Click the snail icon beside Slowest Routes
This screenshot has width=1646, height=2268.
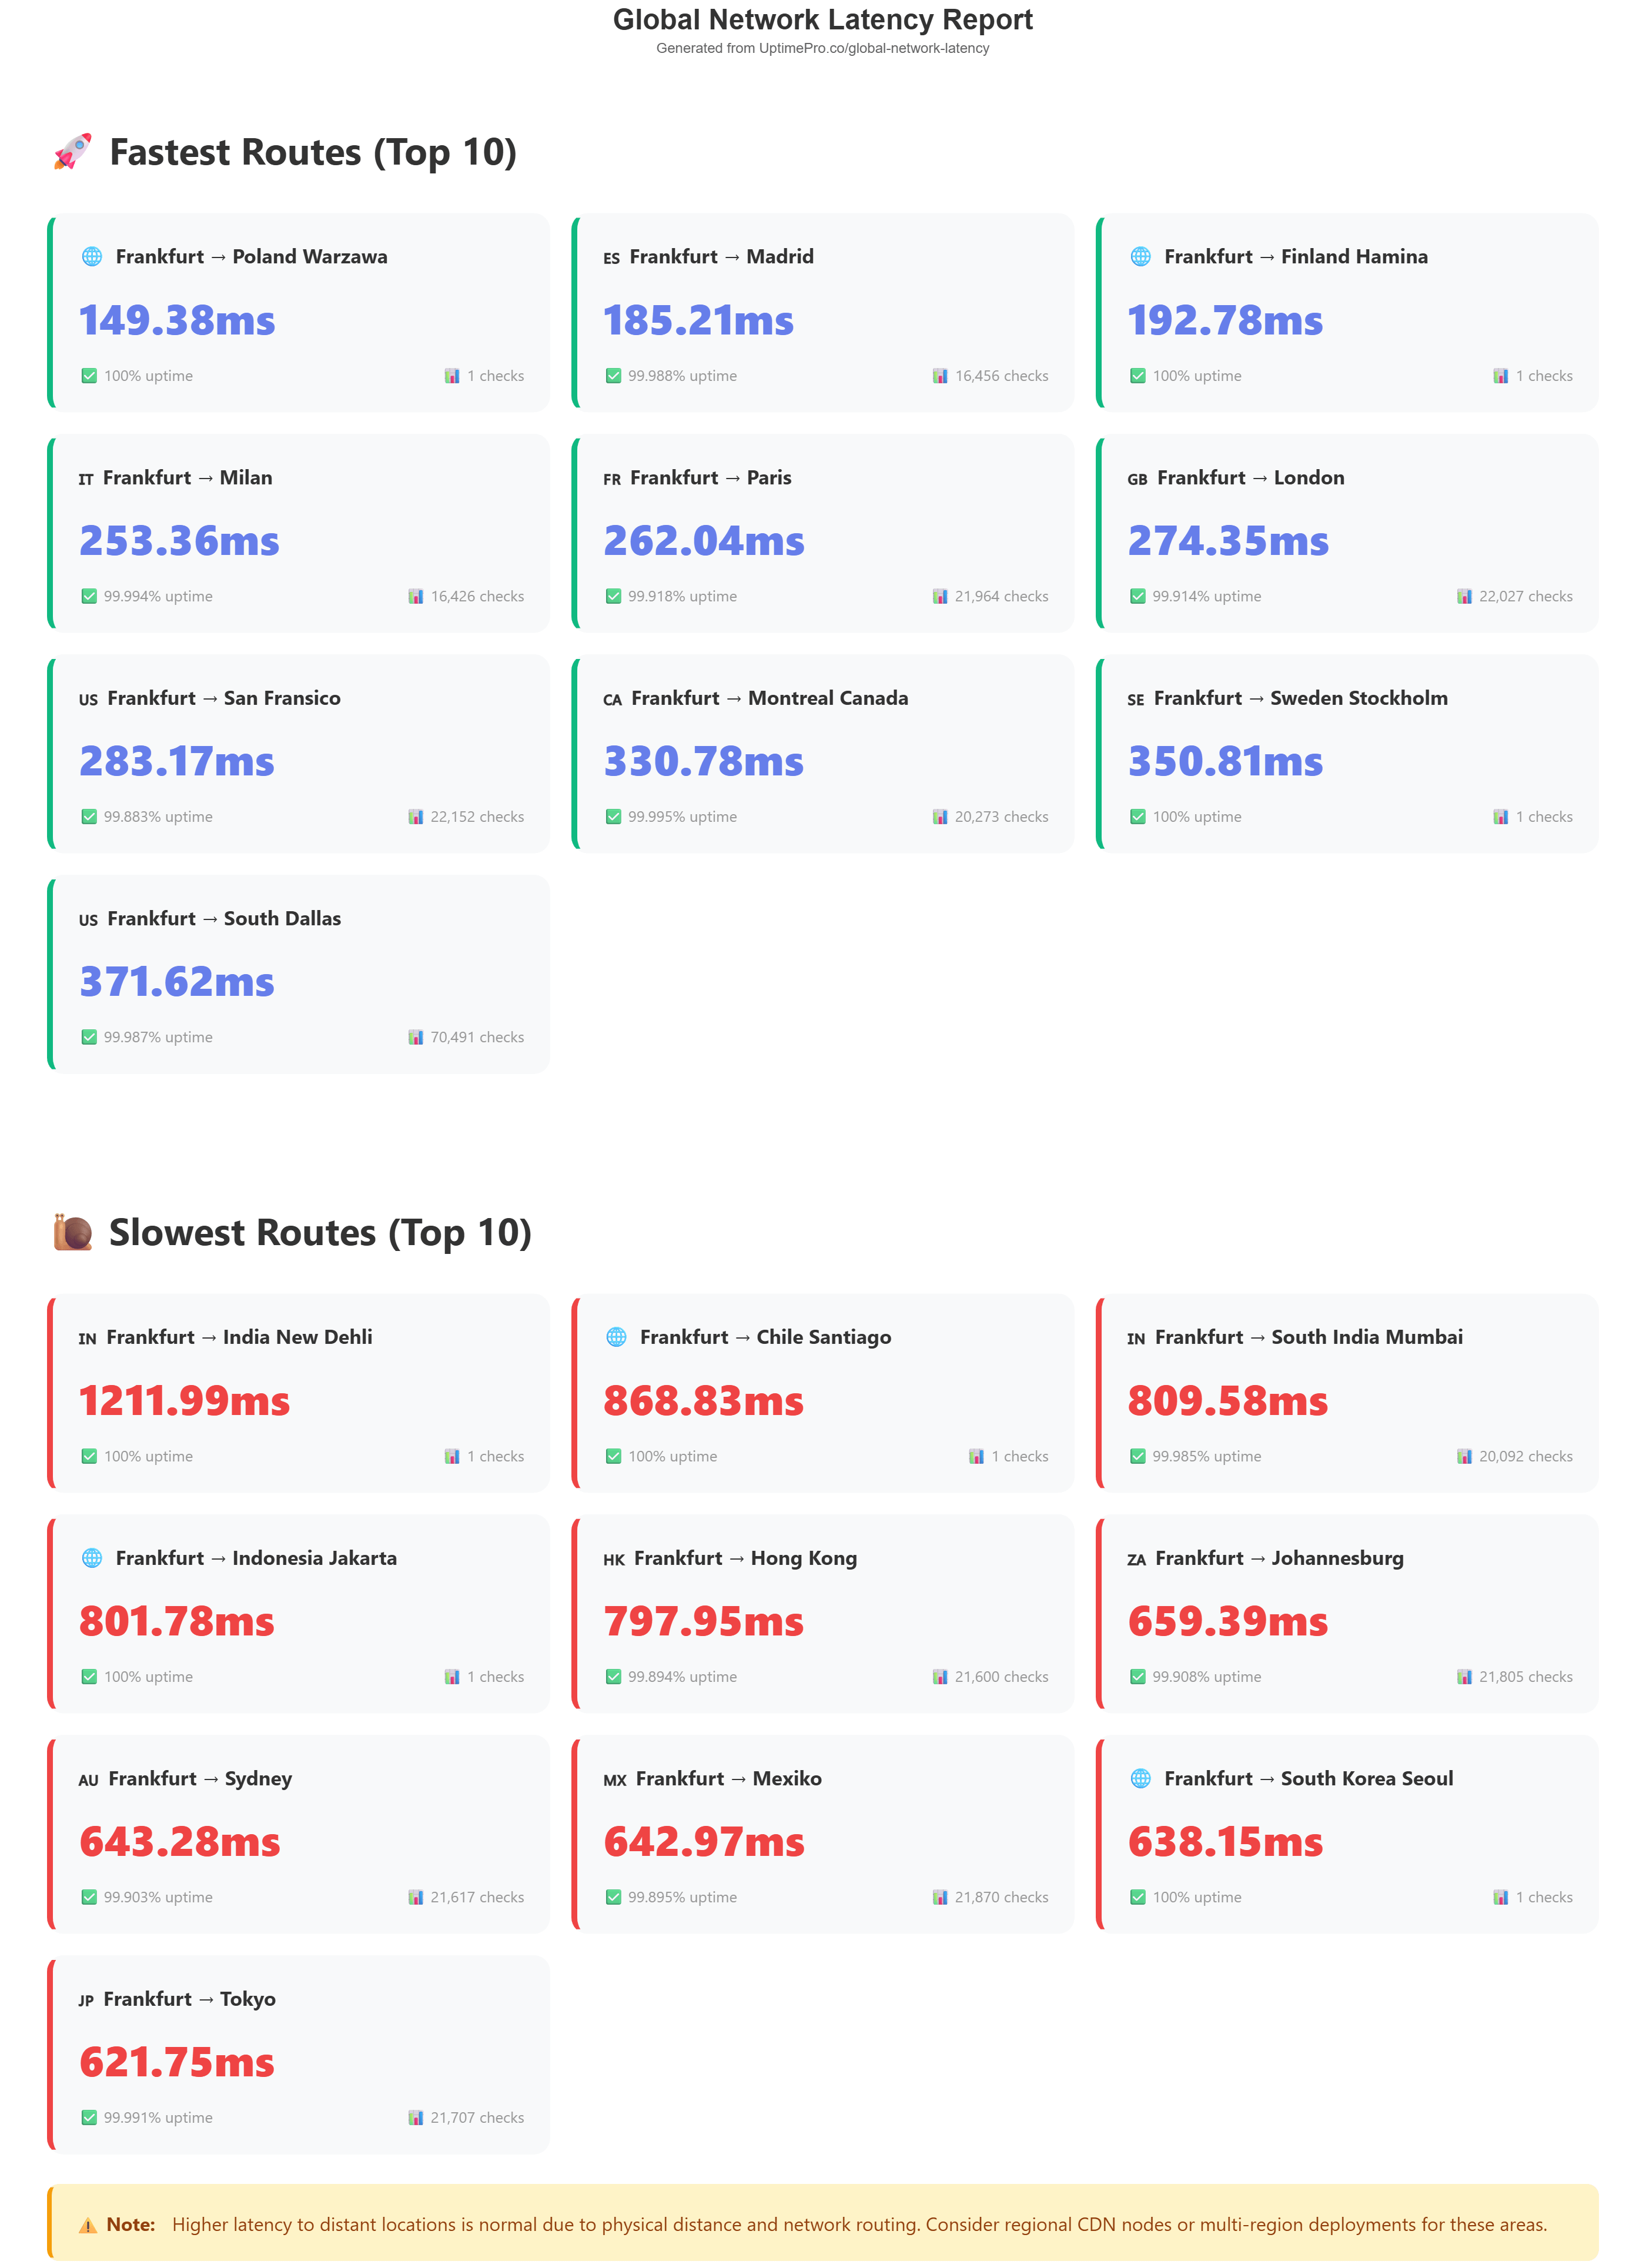72,1232
